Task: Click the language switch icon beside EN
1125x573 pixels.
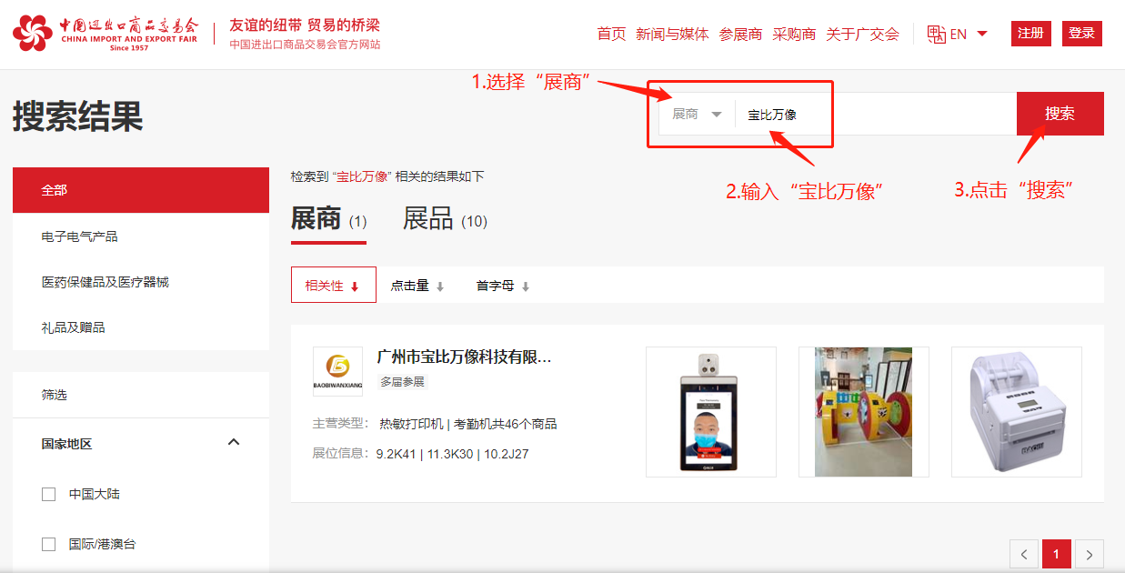Action: click(936, 35)
